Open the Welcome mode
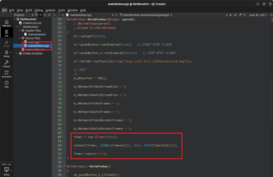The height and width of the screenshot is (177, 273). (x=6, y=23)
